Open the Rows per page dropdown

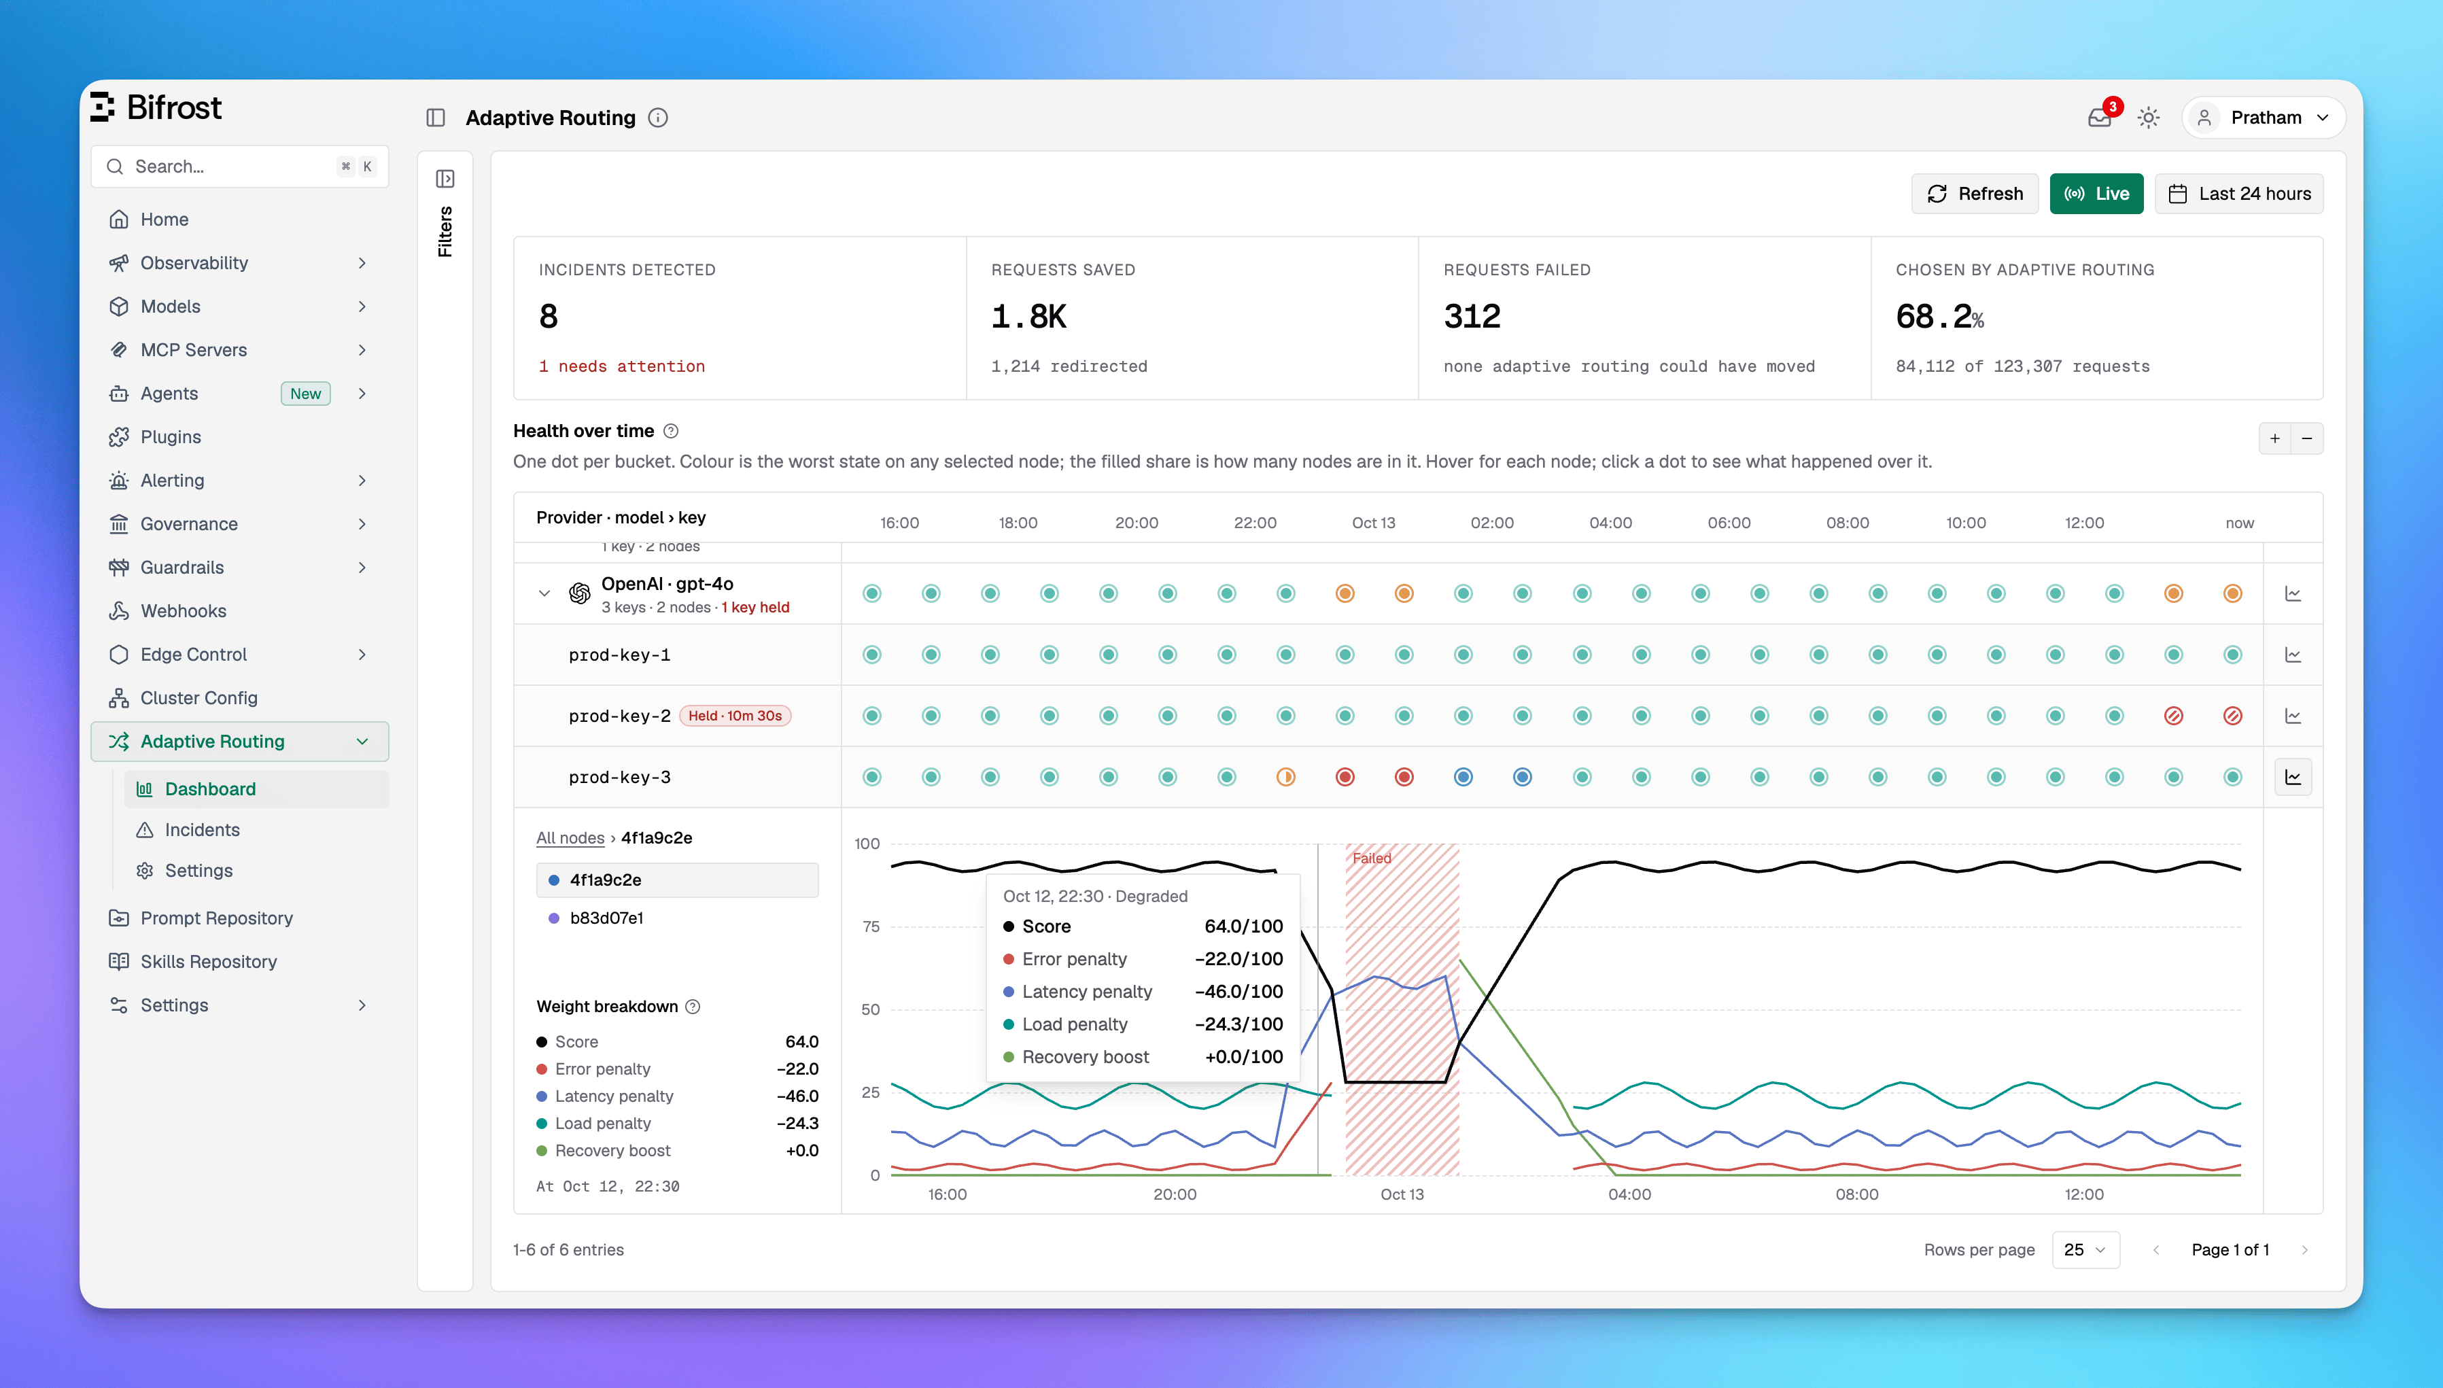tap(2085, 1250)
